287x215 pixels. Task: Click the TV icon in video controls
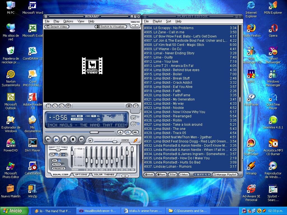click(x=129, y=106)
